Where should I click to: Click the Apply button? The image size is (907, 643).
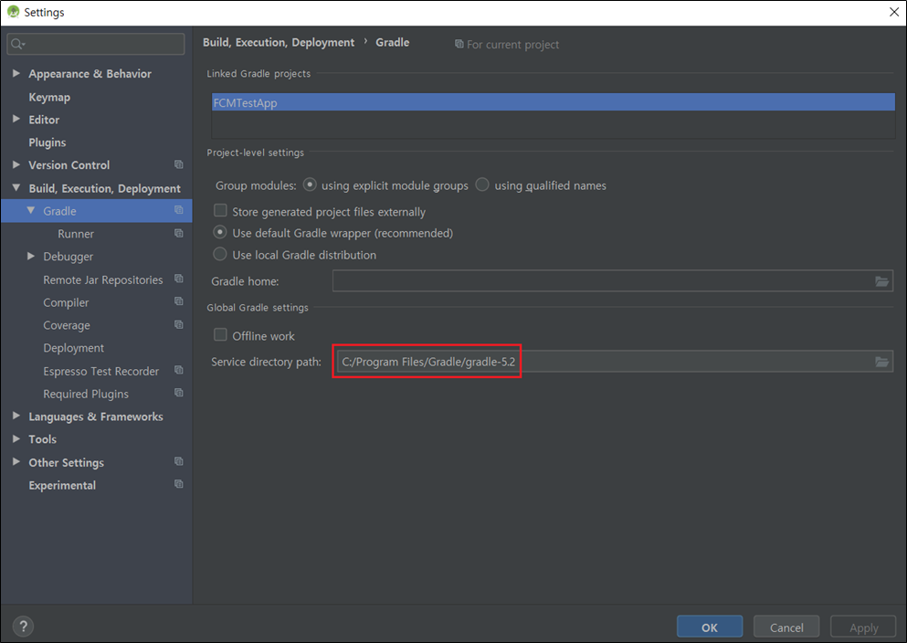click(864, 627)
